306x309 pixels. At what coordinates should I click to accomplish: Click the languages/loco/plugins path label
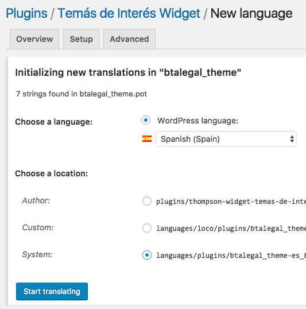231,229
